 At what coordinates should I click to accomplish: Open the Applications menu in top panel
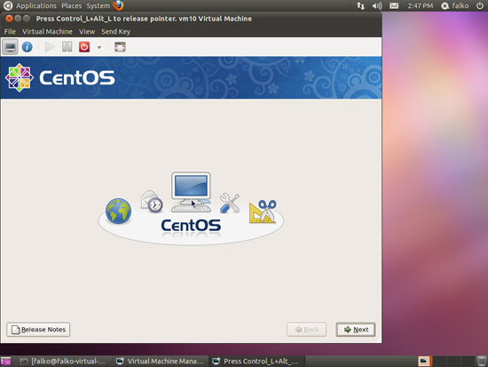pyautogui.click(x=36, y=5)
